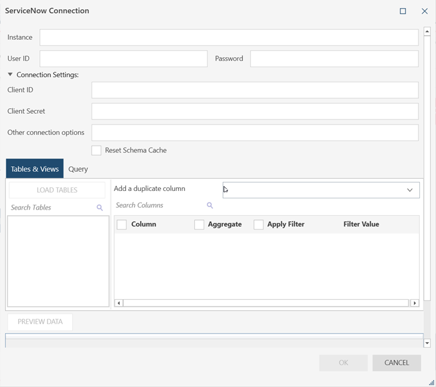This screenshot has height=387, width=436.
Task: Toggle the Apply Filter header checkbox
Action: [x=258, y=225]
